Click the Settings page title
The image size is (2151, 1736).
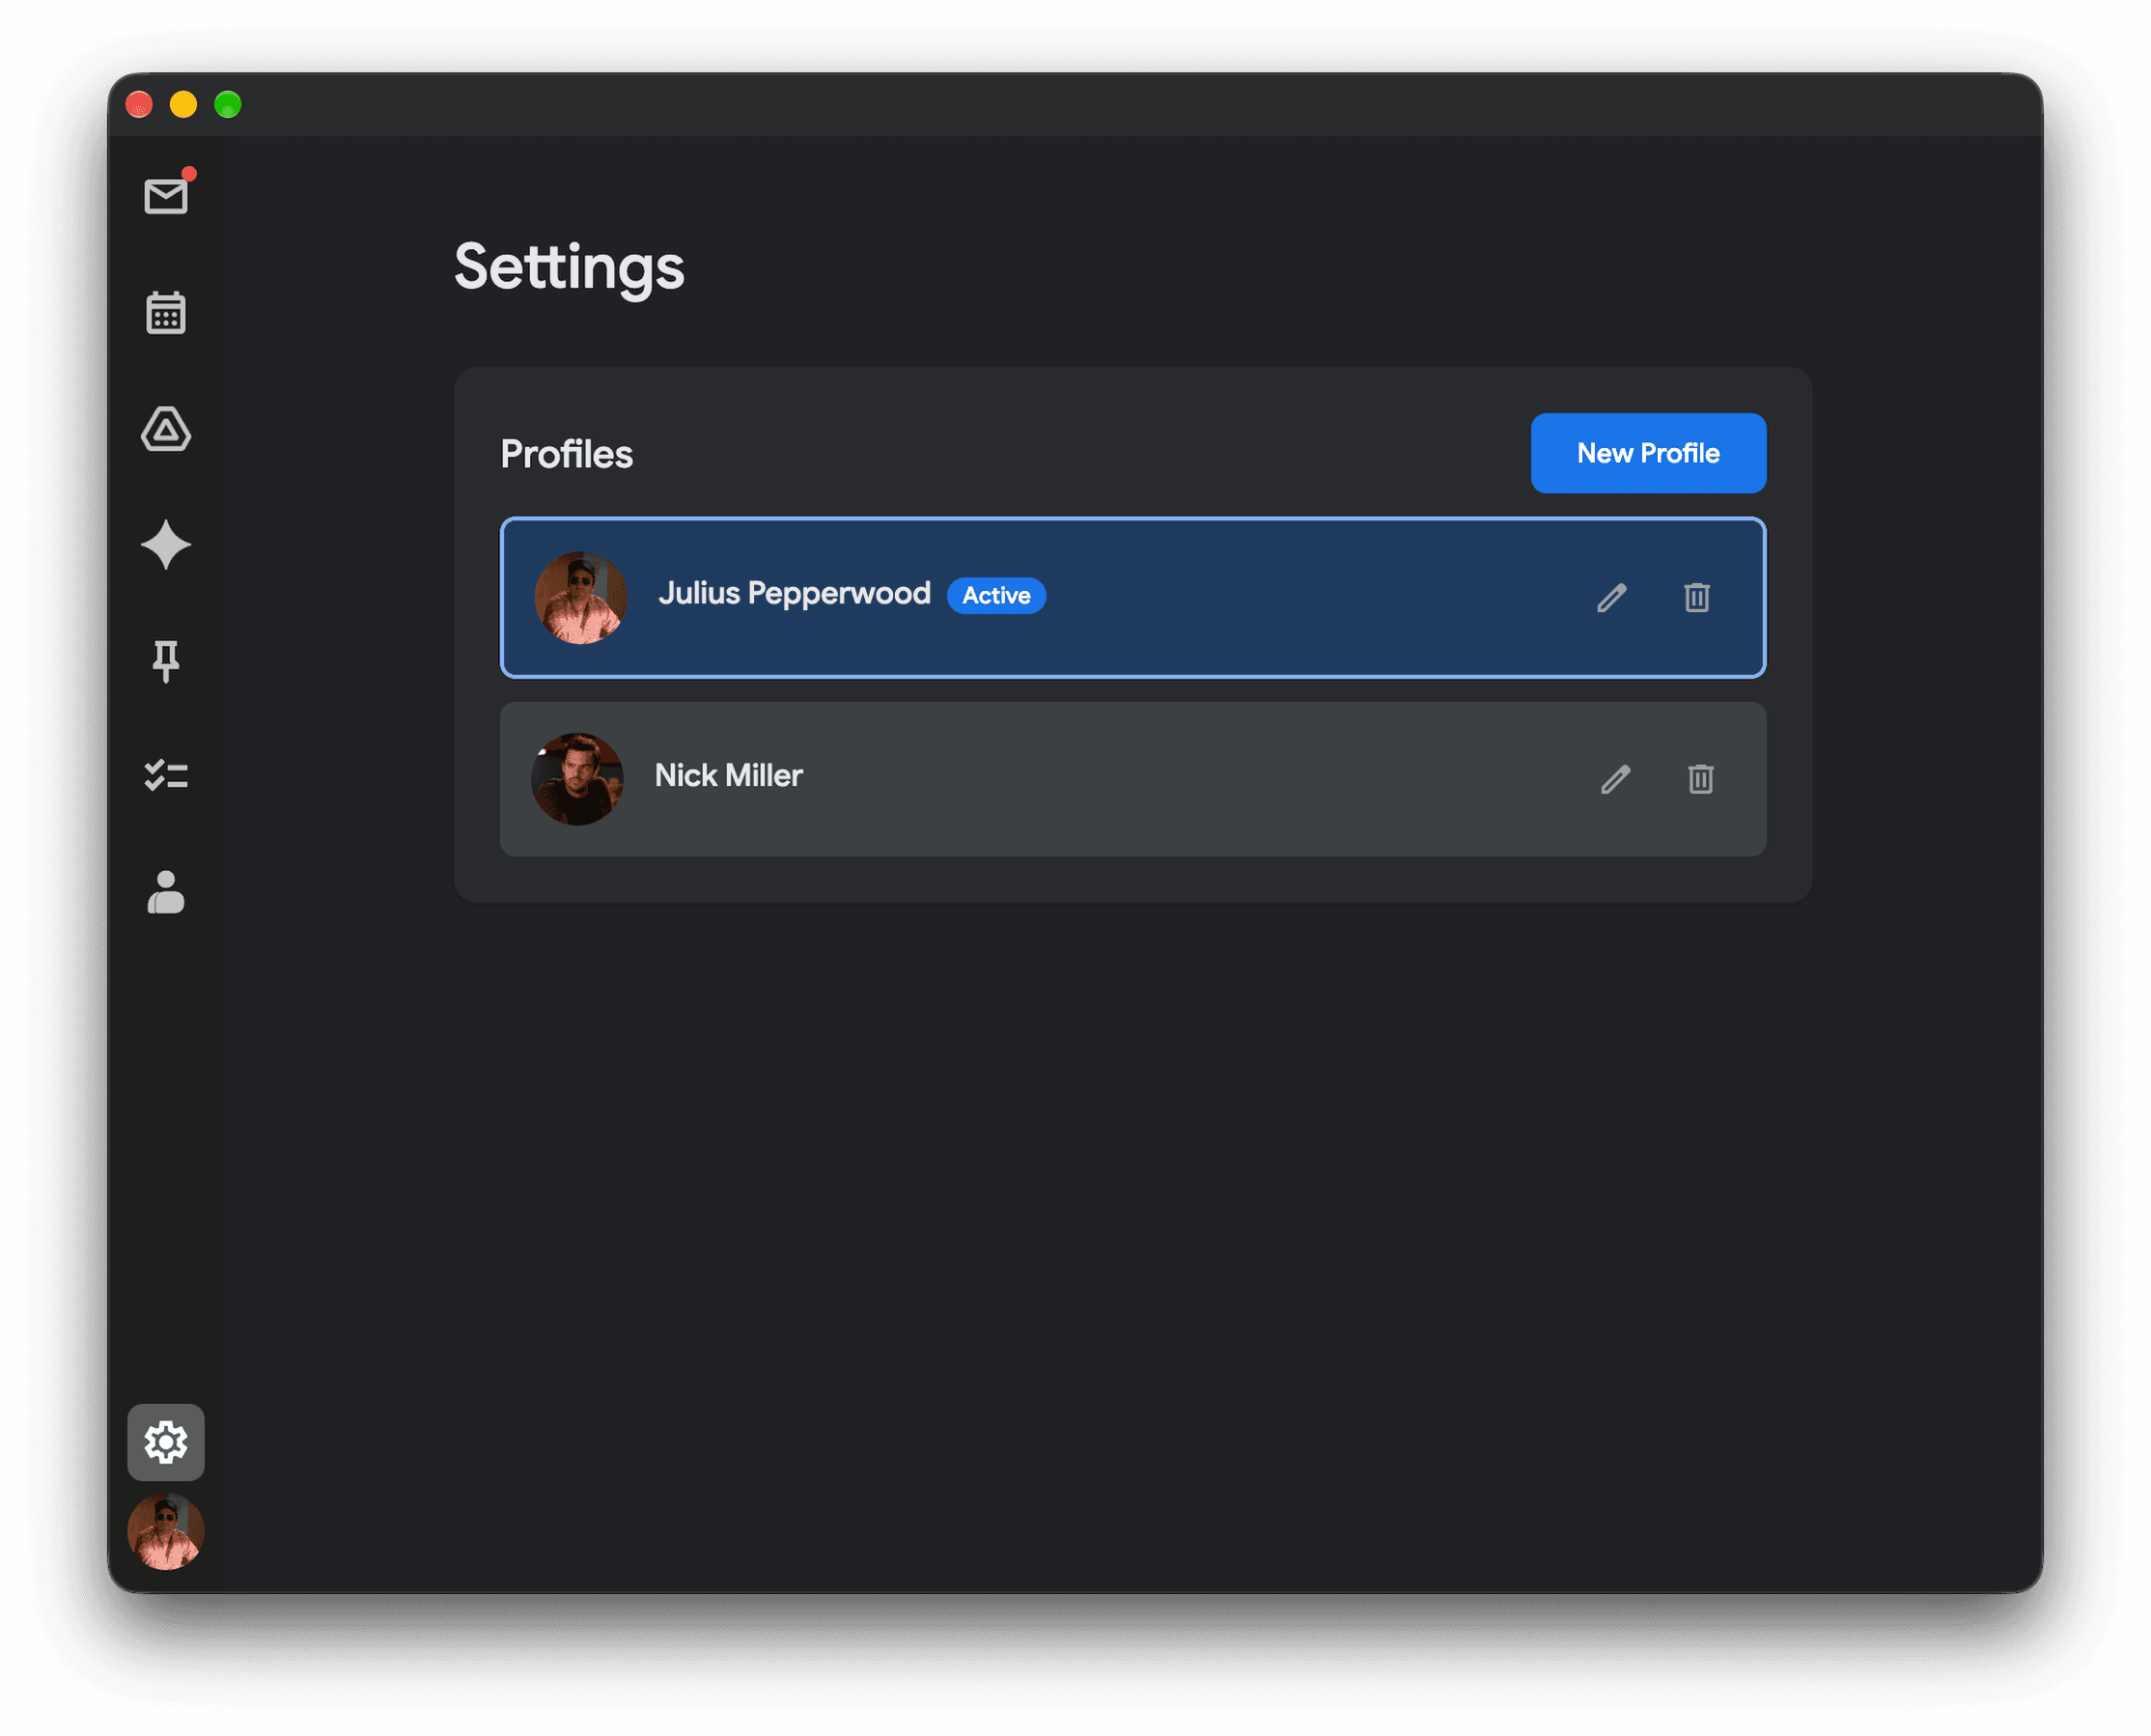(569, 268)
